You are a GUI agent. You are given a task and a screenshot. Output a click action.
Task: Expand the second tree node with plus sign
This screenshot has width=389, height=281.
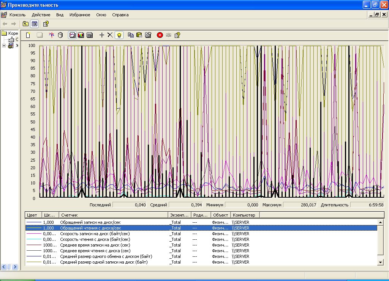4,46
